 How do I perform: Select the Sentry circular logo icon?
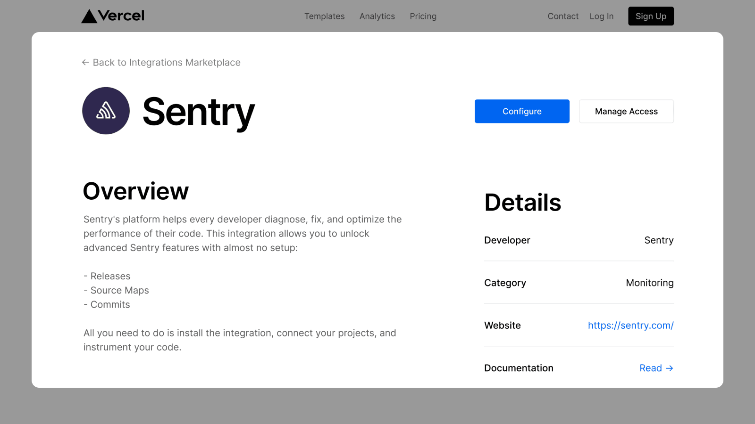tap(106, 111)
